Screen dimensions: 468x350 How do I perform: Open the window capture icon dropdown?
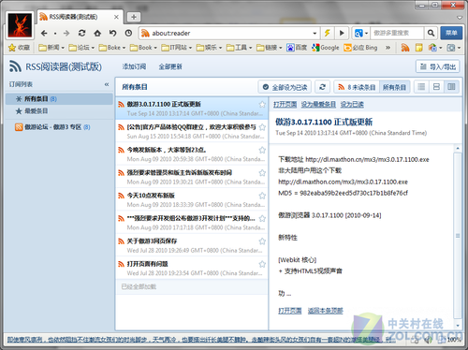(x=459, y=48)
